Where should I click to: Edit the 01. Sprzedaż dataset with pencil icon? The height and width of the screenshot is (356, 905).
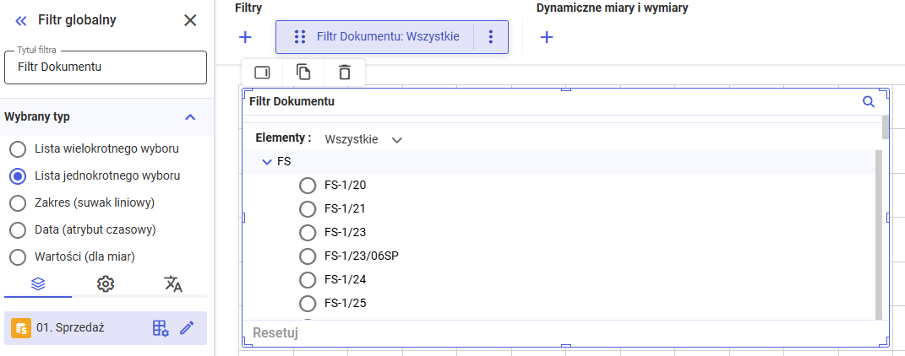pos(187,328)
